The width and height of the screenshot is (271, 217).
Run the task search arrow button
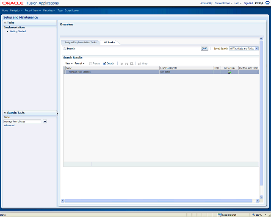click(45, 121)
